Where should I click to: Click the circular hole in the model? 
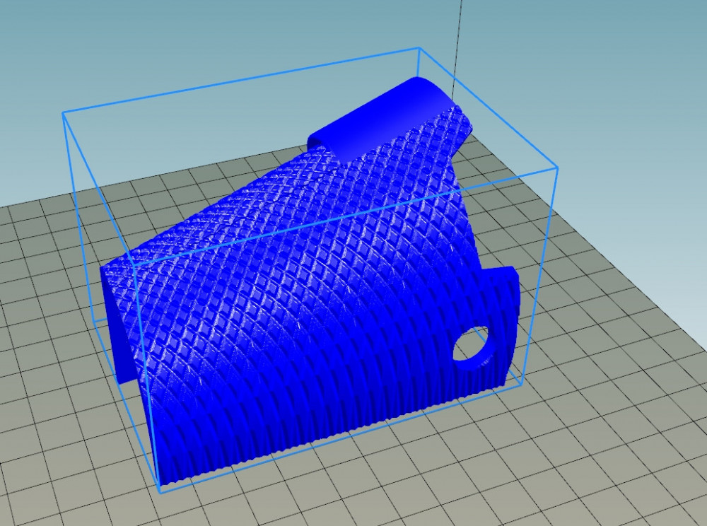(470, 343)
